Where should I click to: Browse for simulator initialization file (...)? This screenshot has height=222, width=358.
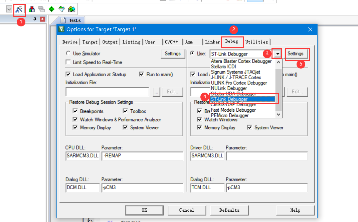[156, 92]
